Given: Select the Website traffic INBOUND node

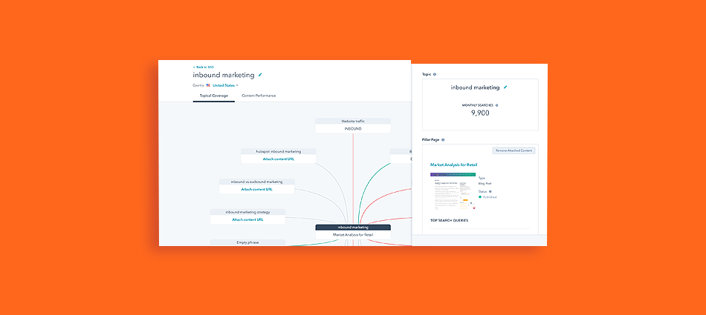Looking at the screenshot, I should (x=352, y=125).
